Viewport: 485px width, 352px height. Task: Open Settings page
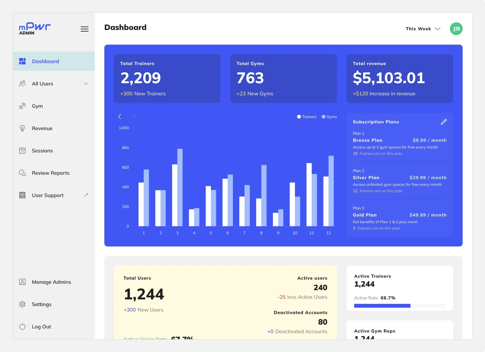(54, 304)
